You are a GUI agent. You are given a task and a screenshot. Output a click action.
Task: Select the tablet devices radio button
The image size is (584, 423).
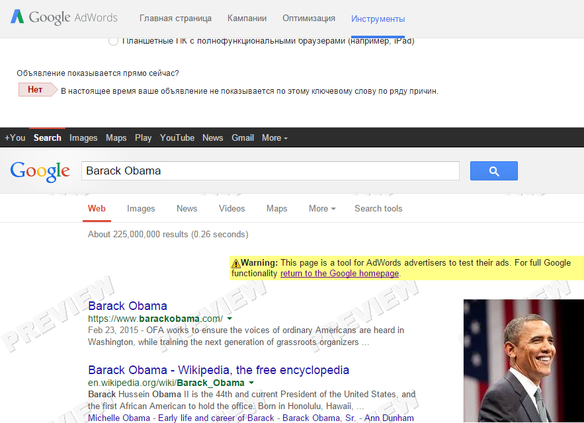coord(113,40)
